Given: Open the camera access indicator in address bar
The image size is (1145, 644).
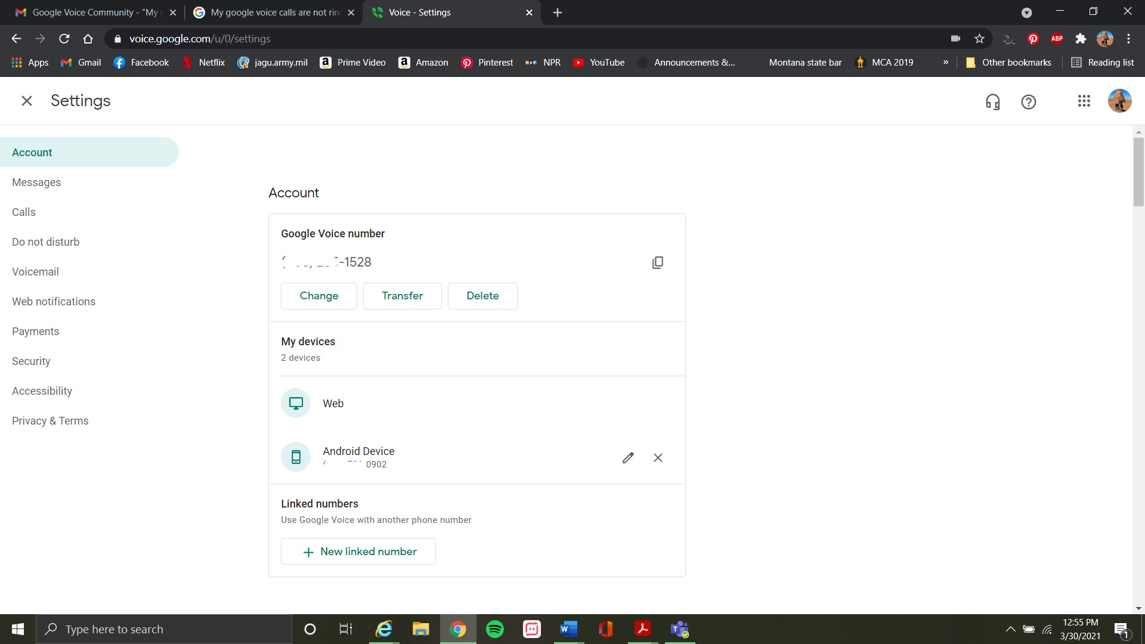Looking at the screenshot, I should coord(955,39).
